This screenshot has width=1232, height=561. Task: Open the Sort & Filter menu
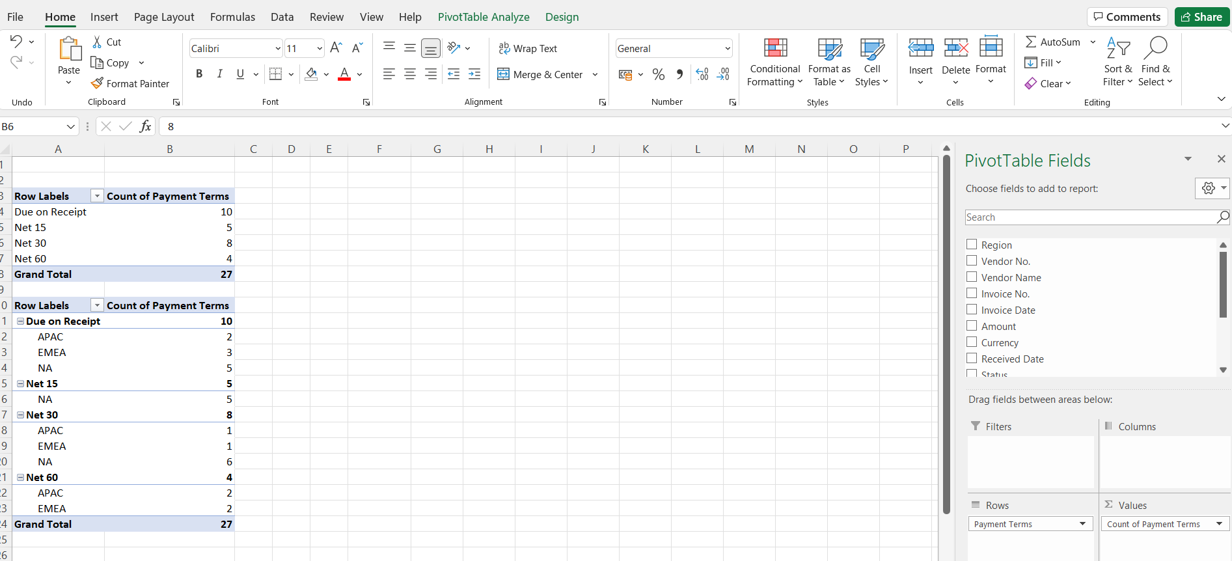(1118, 62)
